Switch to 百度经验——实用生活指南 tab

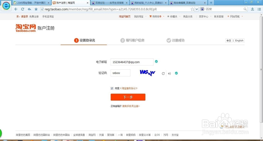110,3
